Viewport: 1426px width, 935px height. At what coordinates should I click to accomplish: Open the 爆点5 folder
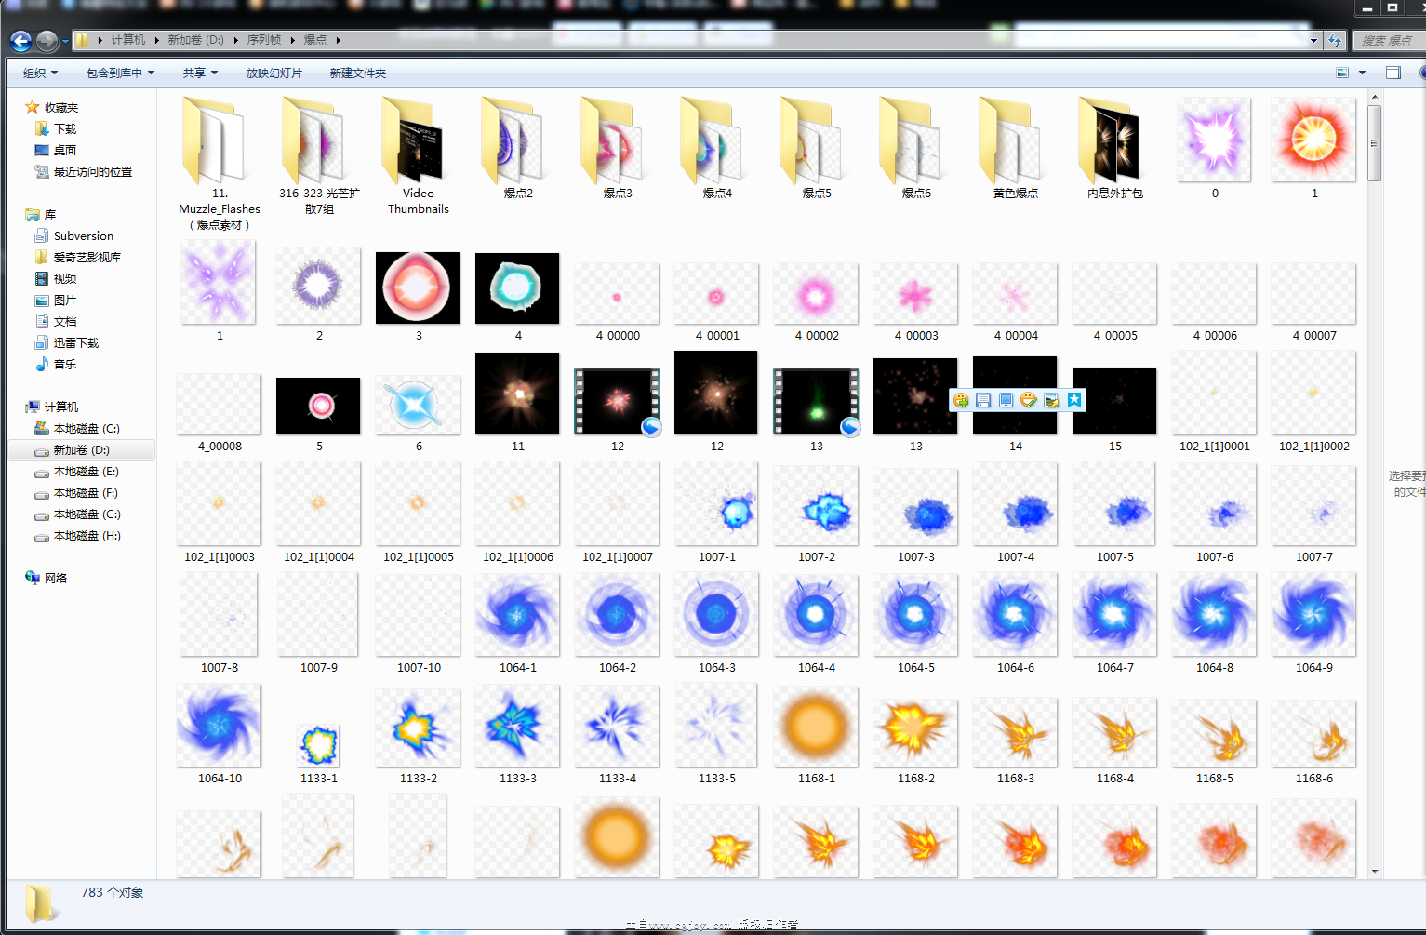(817, 148)
